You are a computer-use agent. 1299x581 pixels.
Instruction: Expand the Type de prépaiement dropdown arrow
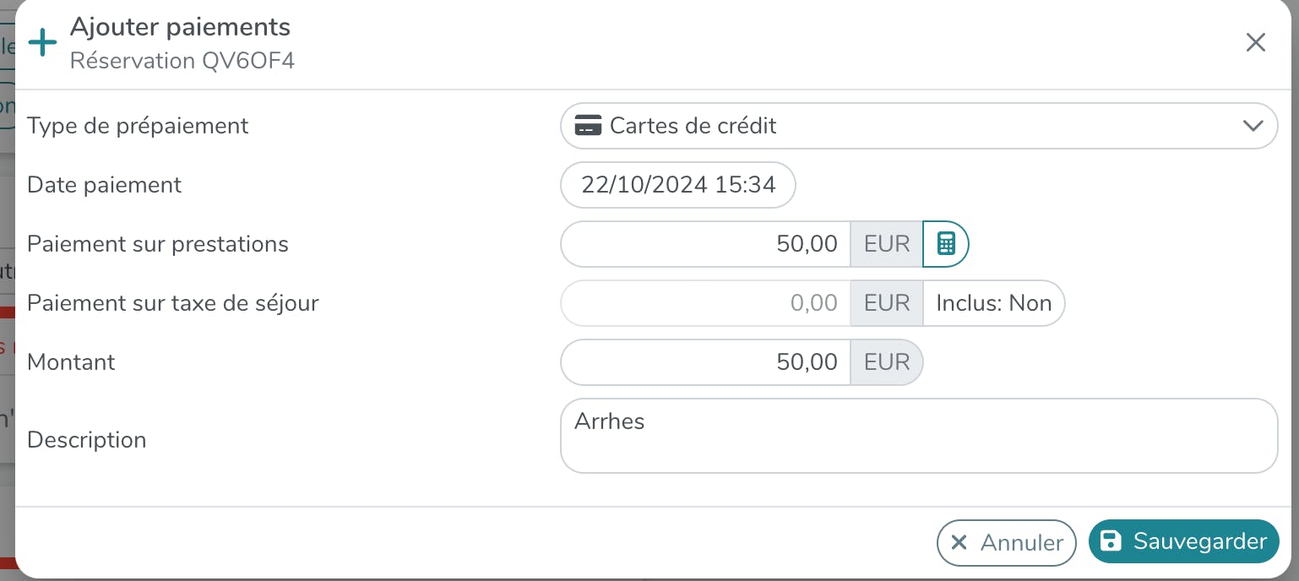coord(1253,126)
